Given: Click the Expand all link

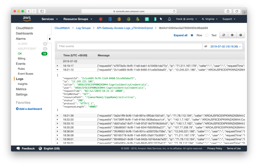Looking at the screenshot, I should point(181,35).
